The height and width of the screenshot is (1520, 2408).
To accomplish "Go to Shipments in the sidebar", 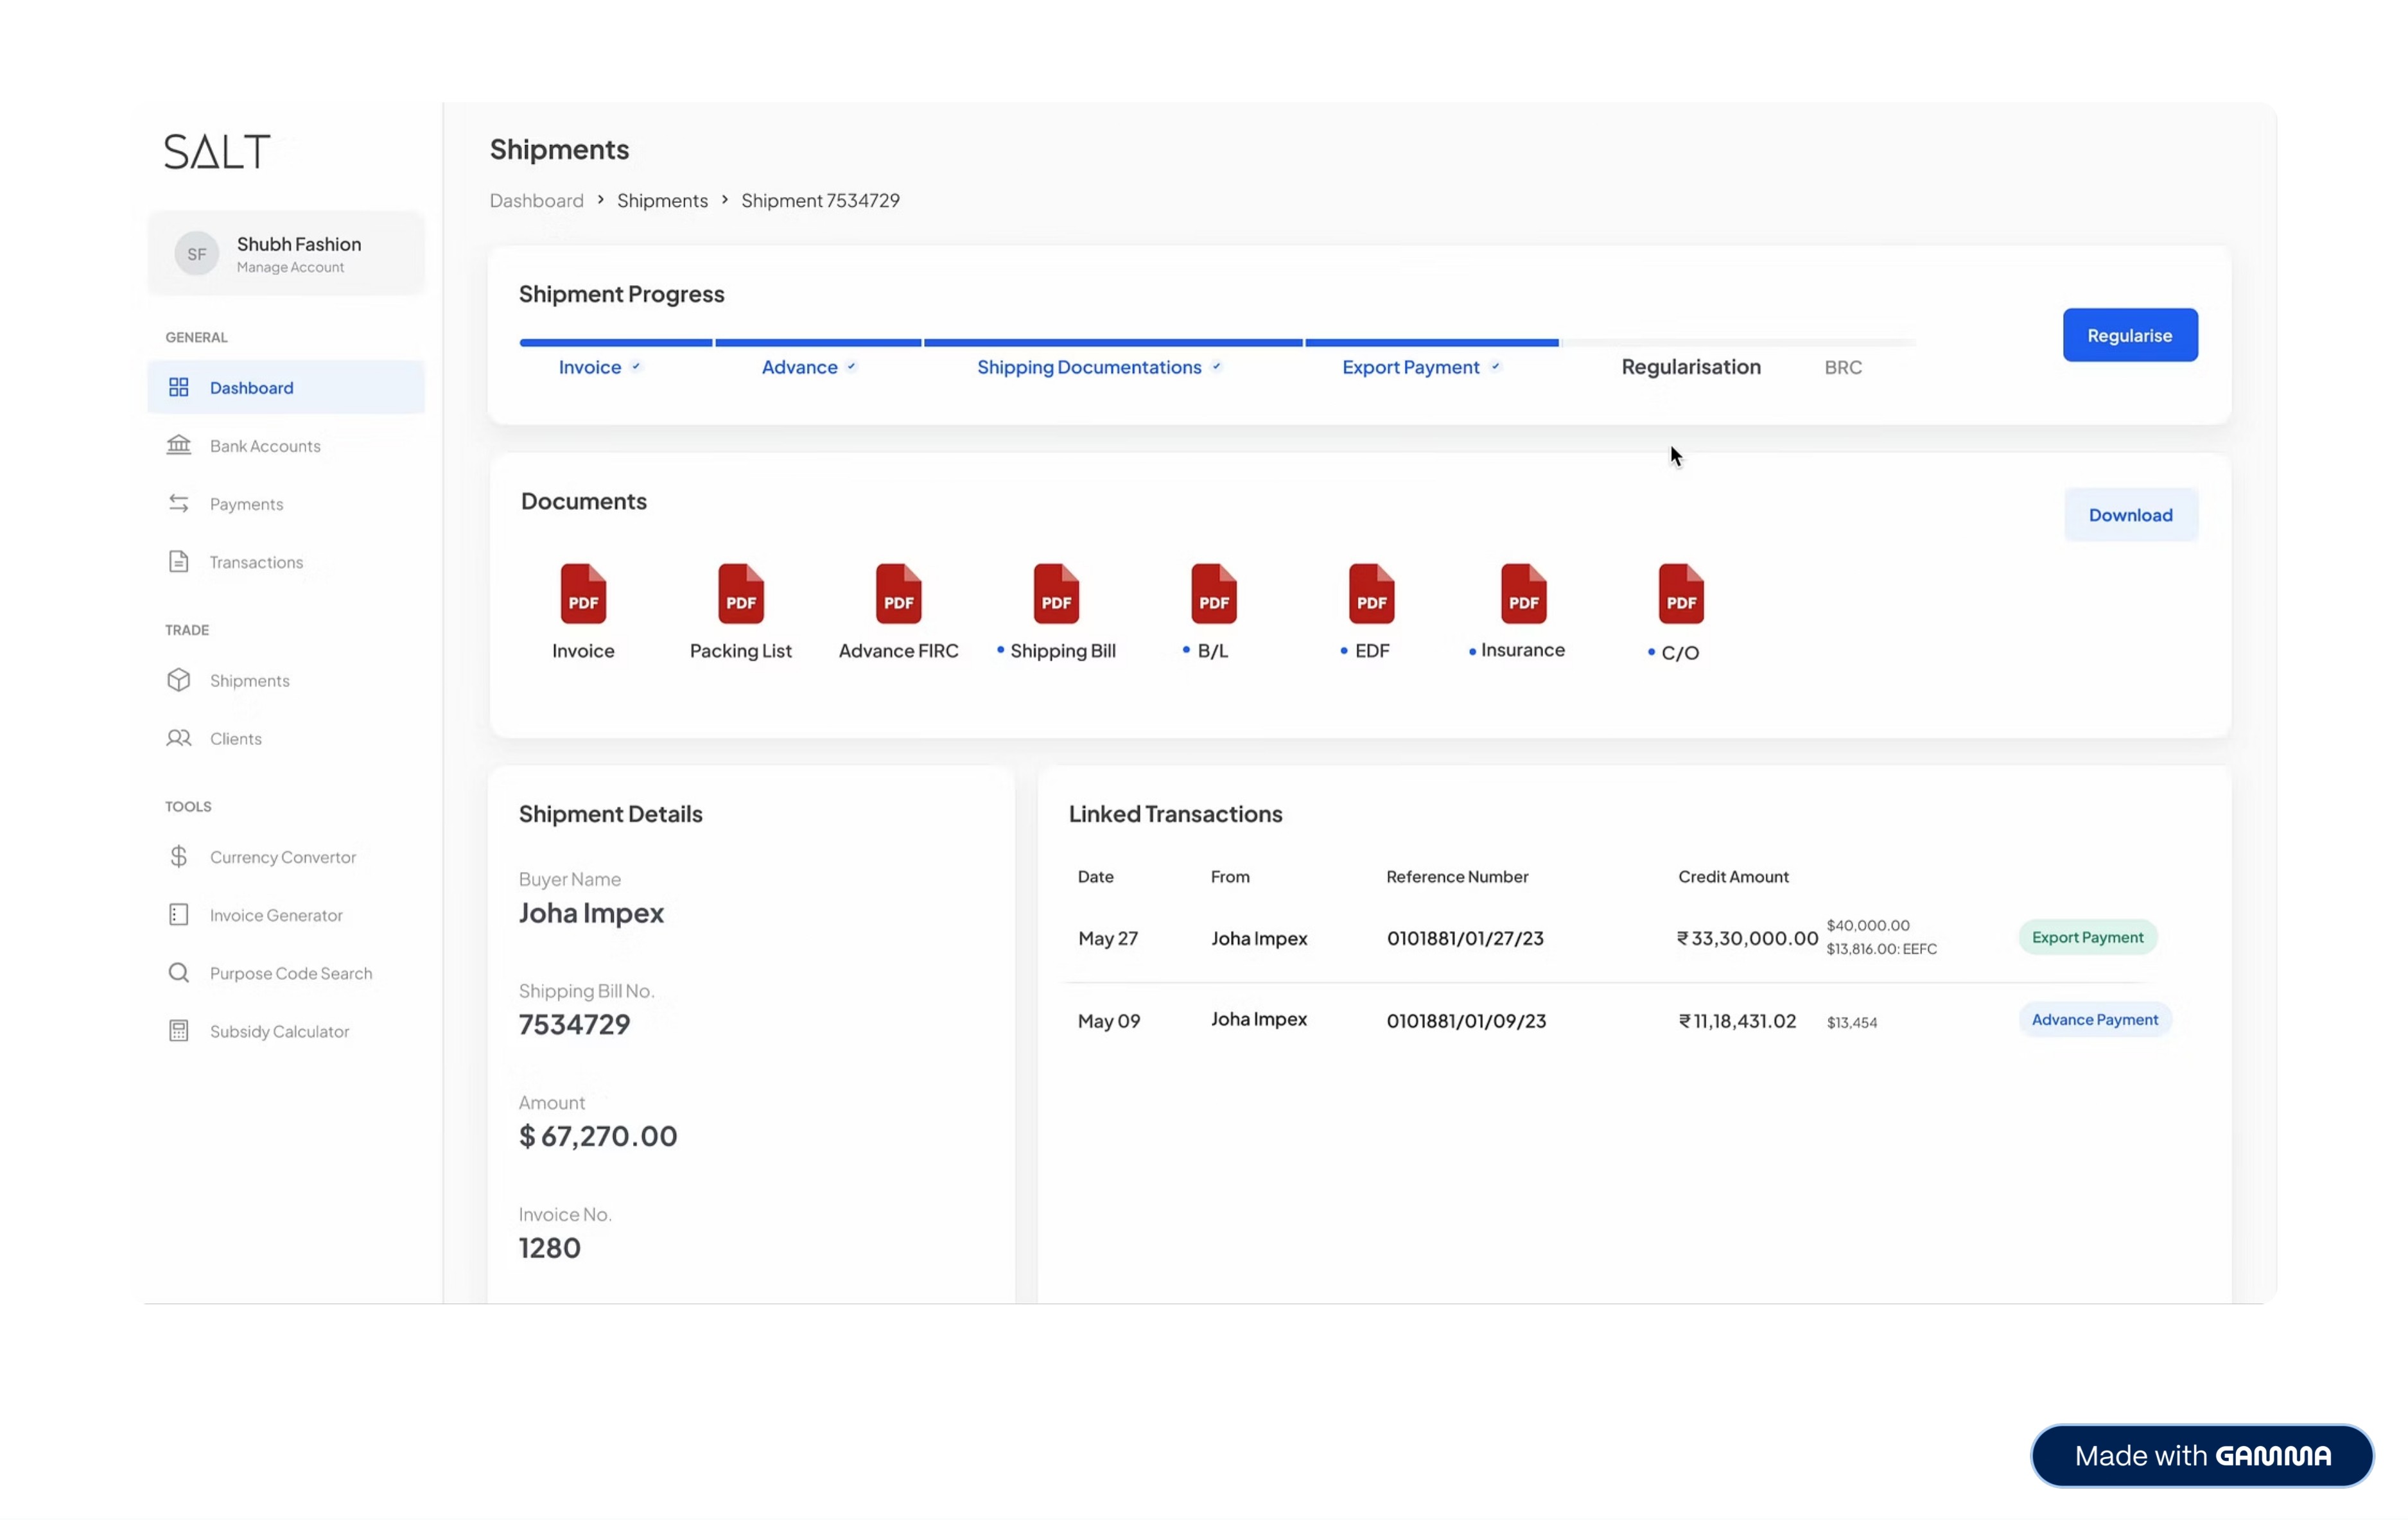I will point(249,680).
